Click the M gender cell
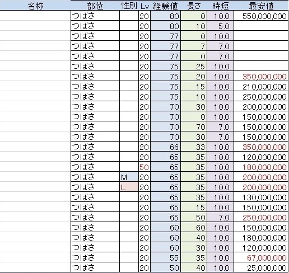289x273 pixels. click(x=129, y=177)
